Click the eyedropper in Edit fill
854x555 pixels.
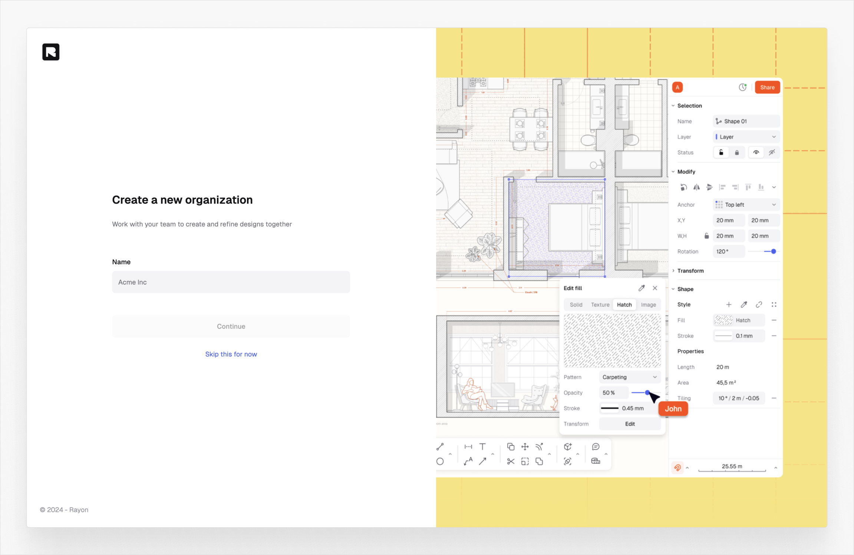coord(642,288)
